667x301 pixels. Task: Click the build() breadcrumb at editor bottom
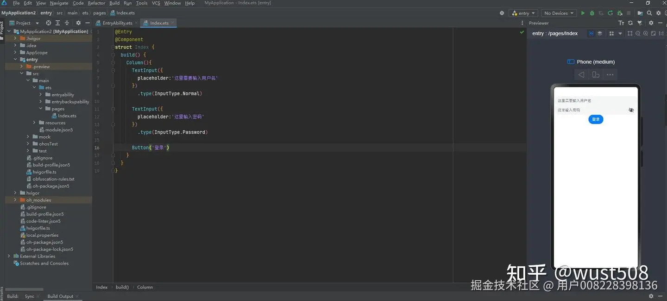(122, 287)
